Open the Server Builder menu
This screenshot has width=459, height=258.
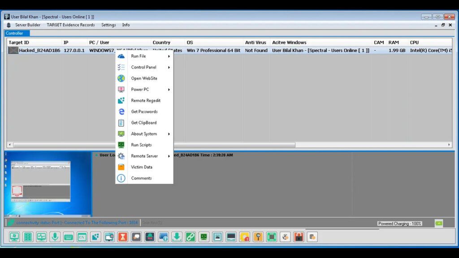click(28, 25)
